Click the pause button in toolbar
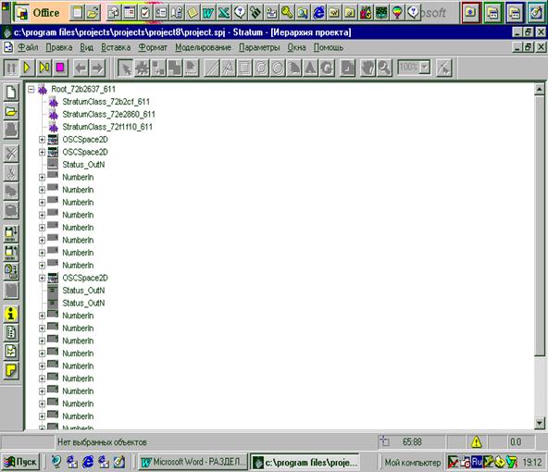This screenshot has width=548, height=472. coord(11,68)
